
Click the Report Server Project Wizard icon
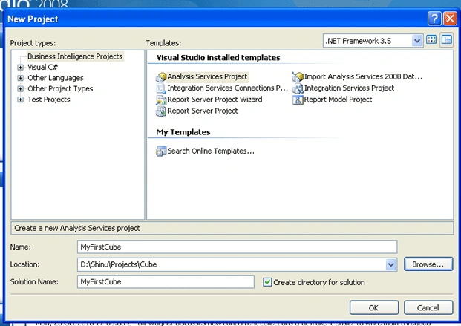click(x=161, y=100)
